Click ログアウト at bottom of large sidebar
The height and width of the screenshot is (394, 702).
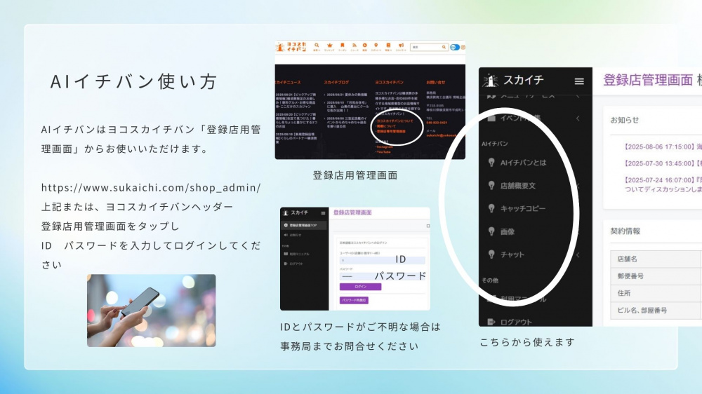click(x=516, y=322)
